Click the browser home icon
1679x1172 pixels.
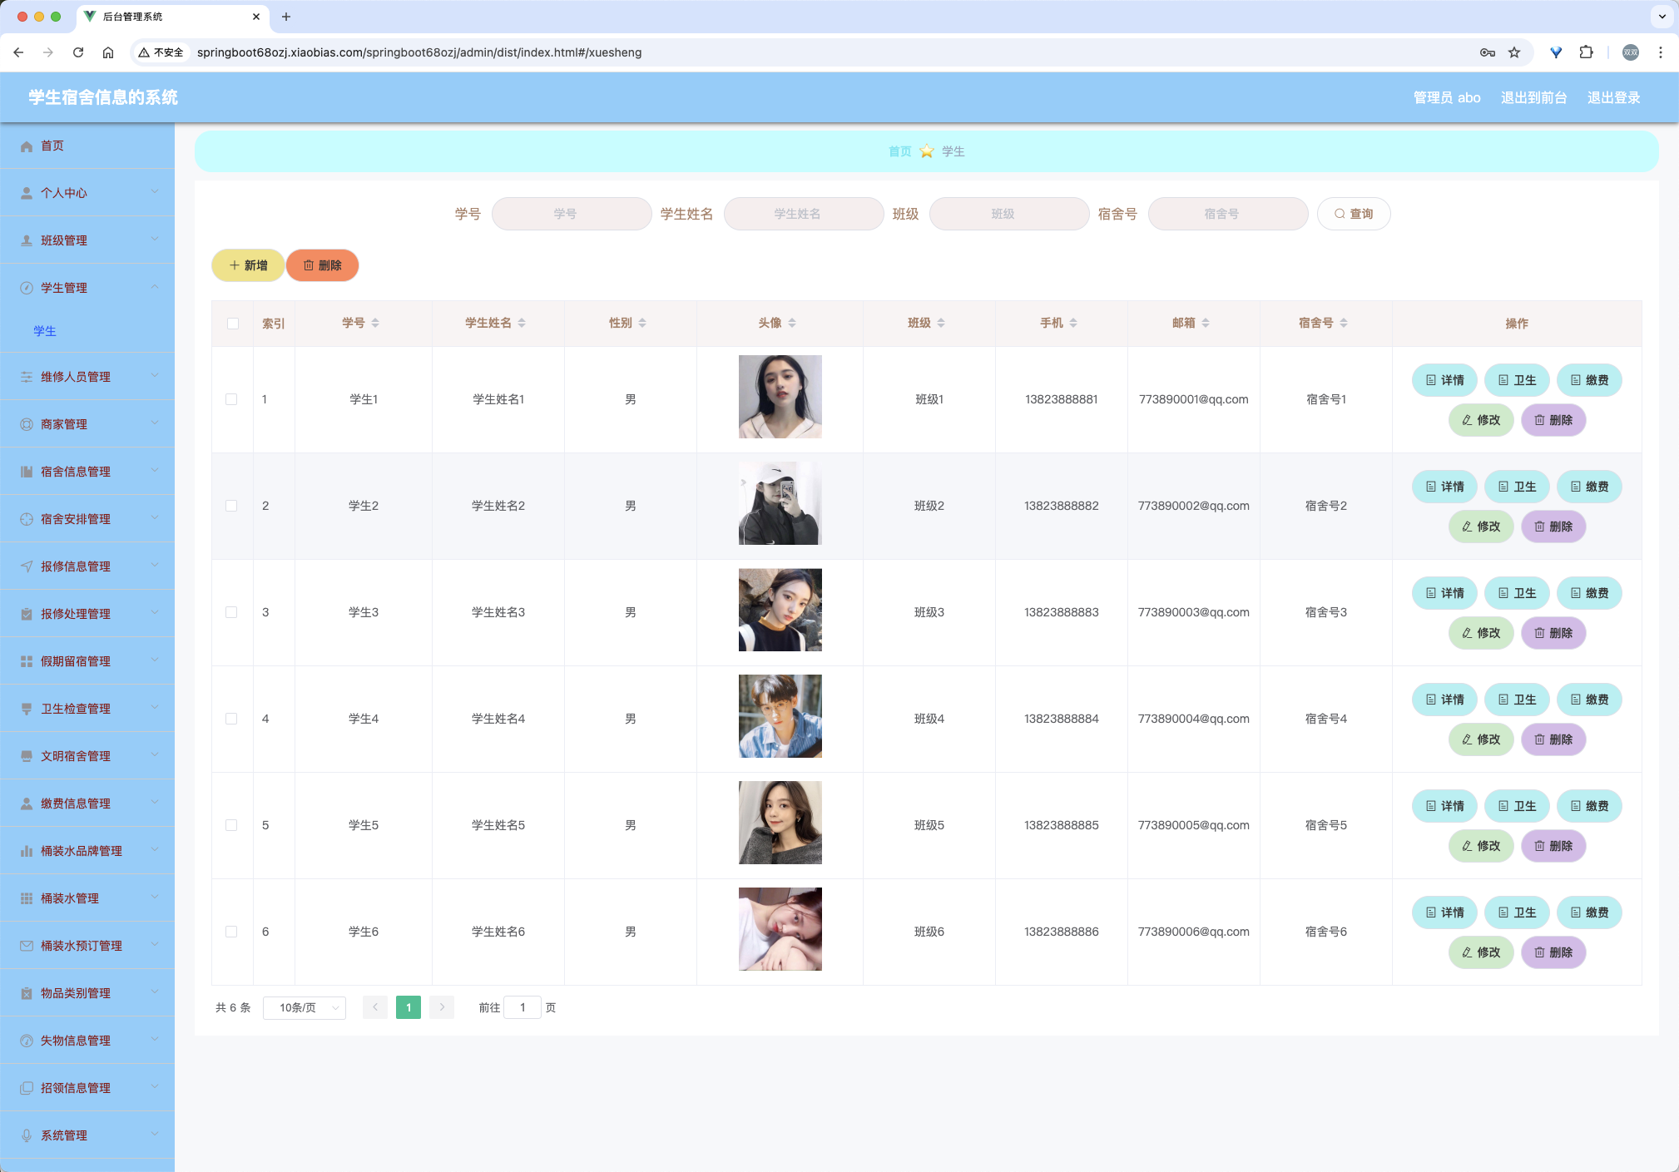[108, 52]
